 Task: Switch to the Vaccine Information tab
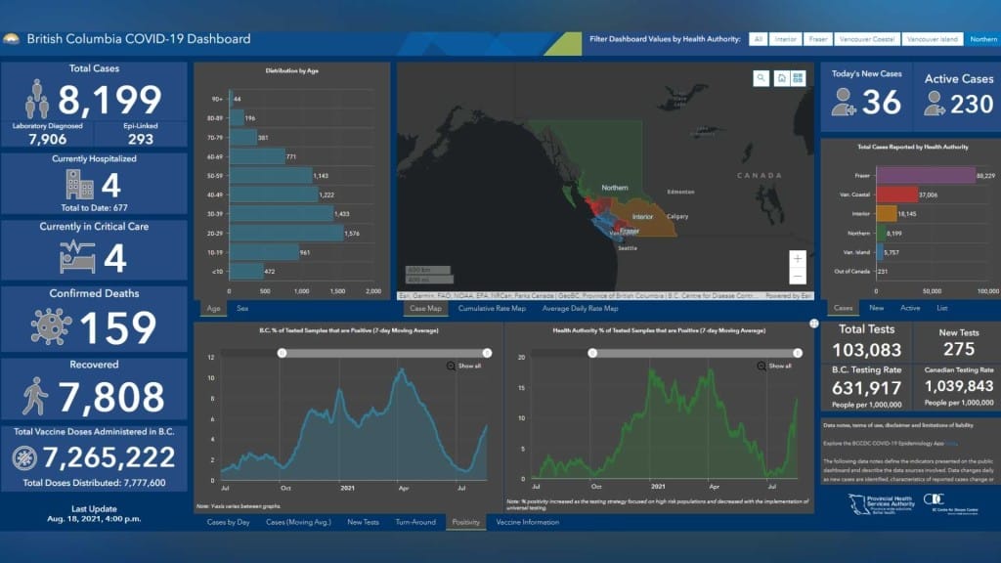point(528,522)
